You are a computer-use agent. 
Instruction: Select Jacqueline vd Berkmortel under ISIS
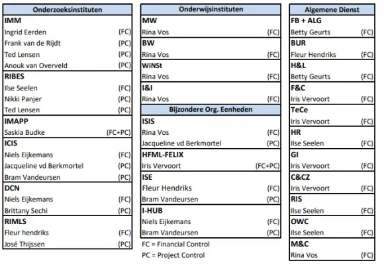tap(181, 143)
